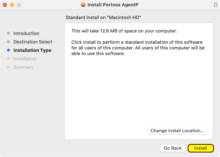Viewport: 220px width, 157px height.
Task: Click the Standard Install on Macintosh HD heading
Action: pyautogui.click(x=103, y=18)
